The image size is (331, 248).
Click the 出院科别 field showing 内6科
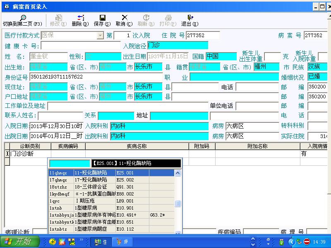point(159,136)
